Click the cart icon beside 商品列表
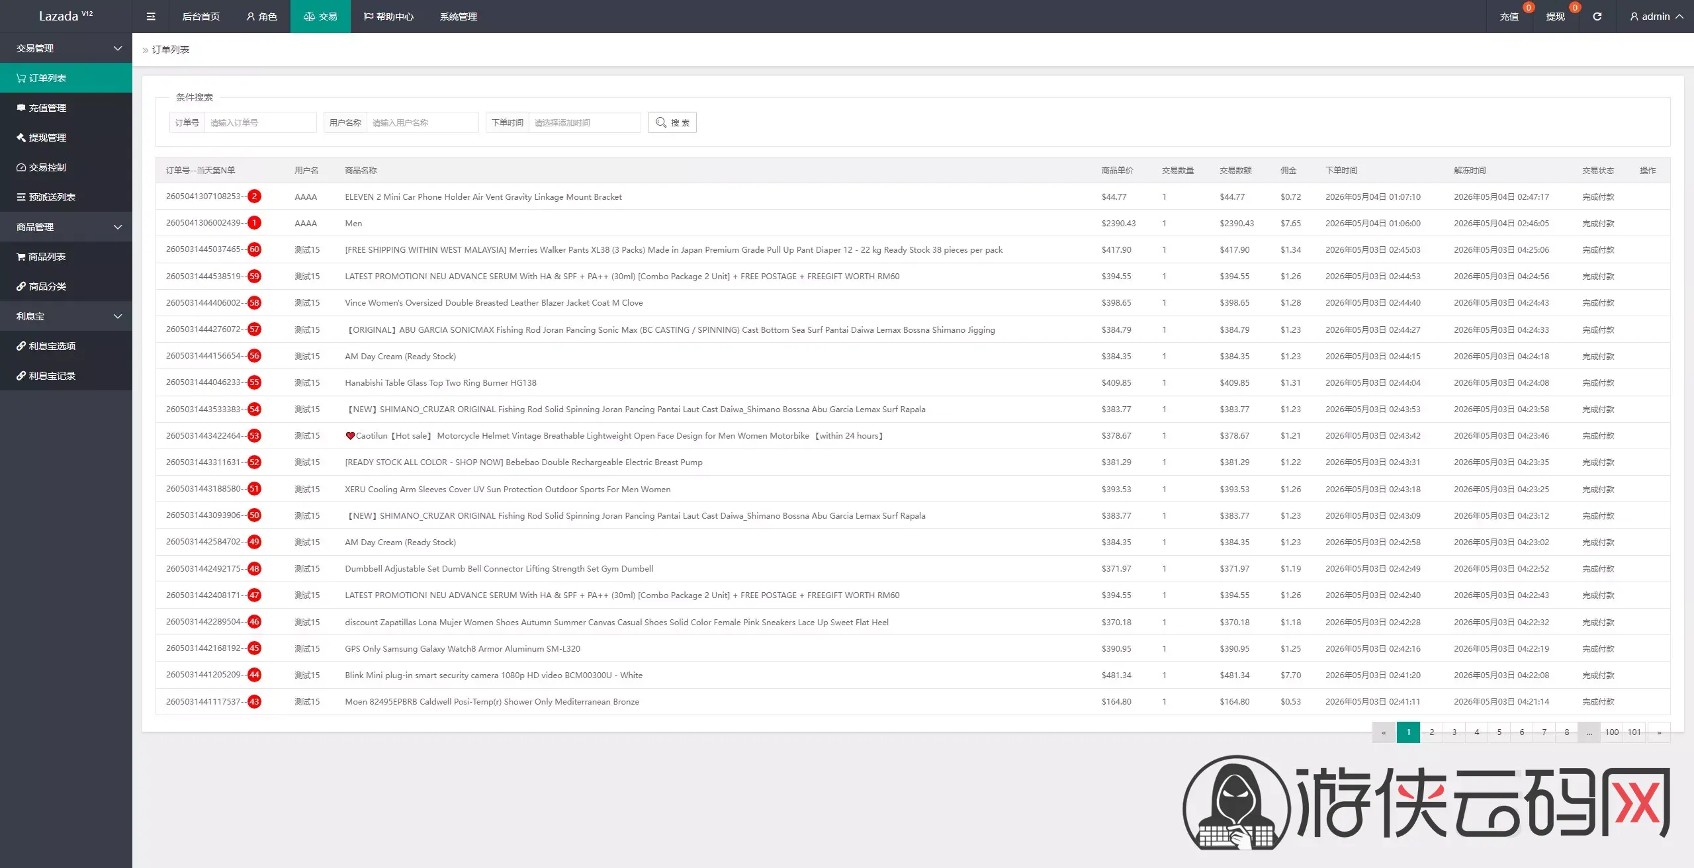The height and width of the screenshot is (868, 1694). pyautogui.click(x=21, y=257)
